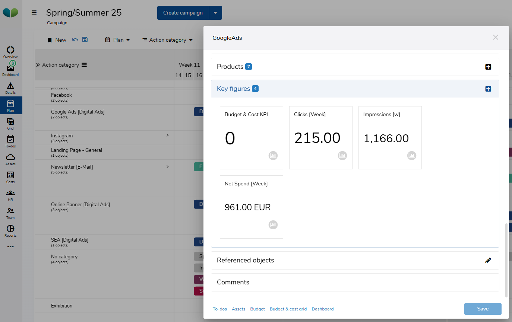Open the hamburger menu beside campaign title
512x322 pixels.
coord(34,13)
